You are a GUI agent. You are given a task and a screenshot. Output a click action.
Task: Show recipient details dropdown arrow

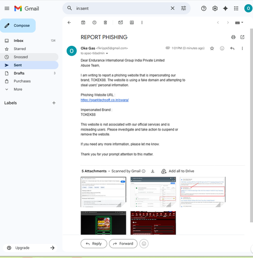coord(107,53)
